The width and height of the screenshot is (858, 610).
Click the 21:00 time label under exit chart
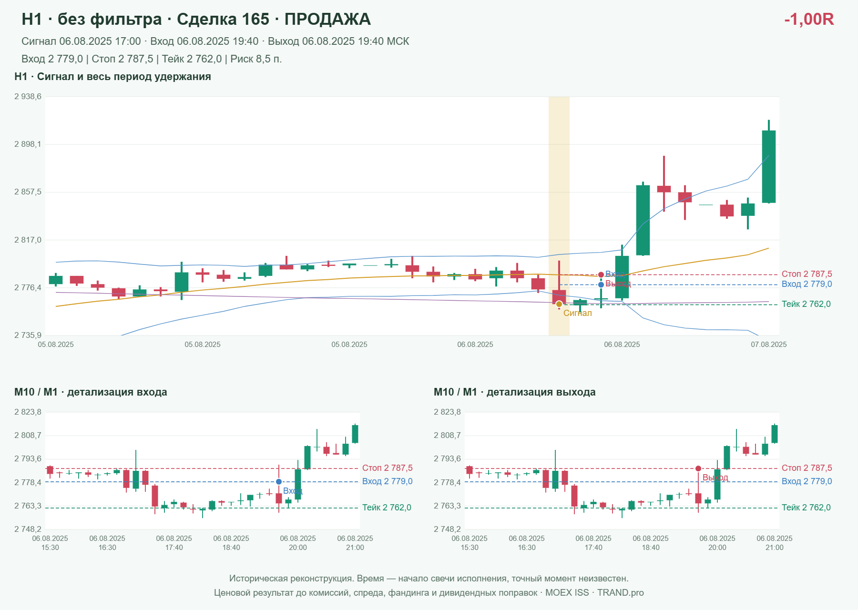click(775, 548)
